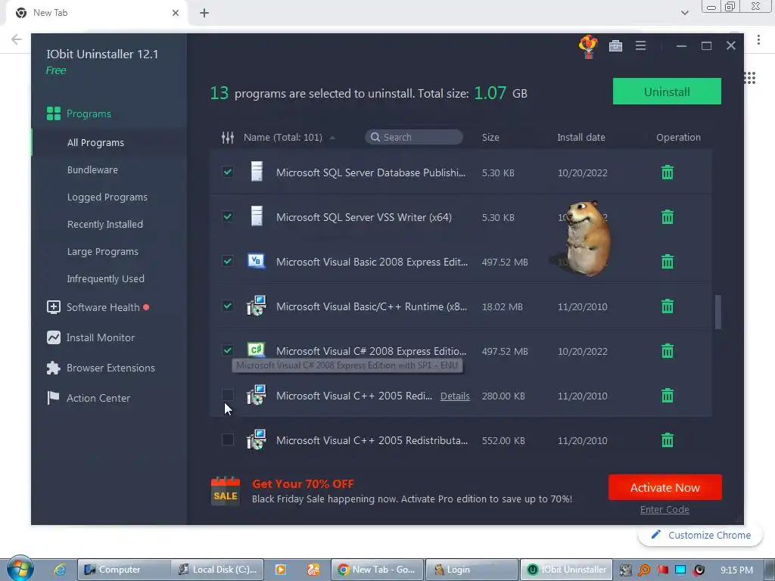This screenshot has height=581, width=775.
Task: Click the taskbar clock showing 9:15 PM
Action: coord(736,570)
